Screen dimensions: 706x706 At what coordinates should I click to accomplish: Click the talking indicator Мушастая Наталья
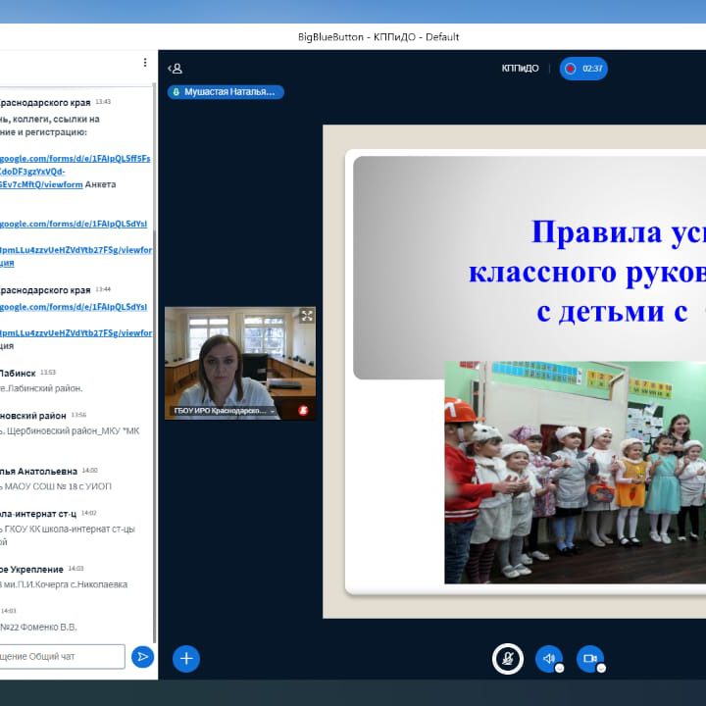click(227, 92)
